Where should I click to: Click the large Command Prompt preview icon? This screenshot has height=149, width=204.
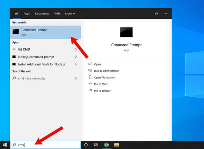tap(126, 32)
